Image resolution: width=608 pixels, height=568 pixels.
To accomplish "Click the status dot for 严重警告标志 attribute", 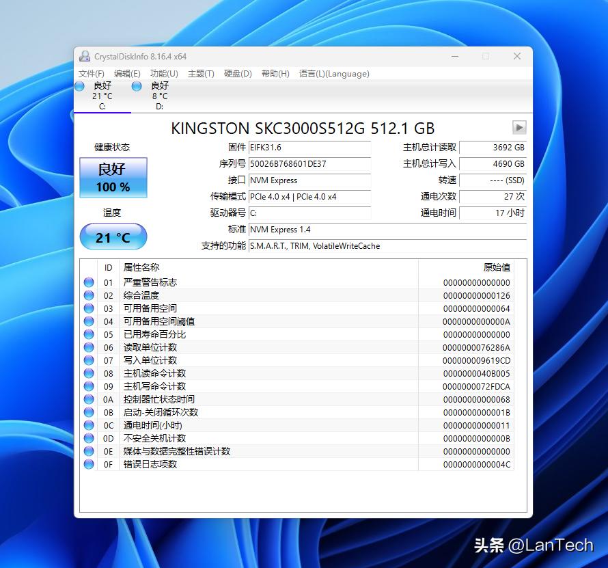I will (89, 282).
